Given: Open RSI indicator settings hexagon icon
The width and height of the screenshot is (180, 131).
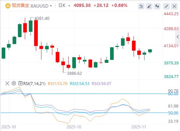Looking at the screenshot, I should pyautogui.click(x=14, y=83).
